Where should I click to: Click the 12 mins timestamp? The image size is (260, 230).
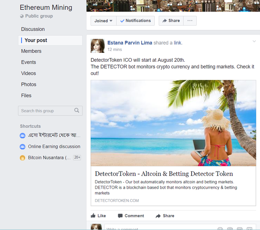click(x=115, y=49)
